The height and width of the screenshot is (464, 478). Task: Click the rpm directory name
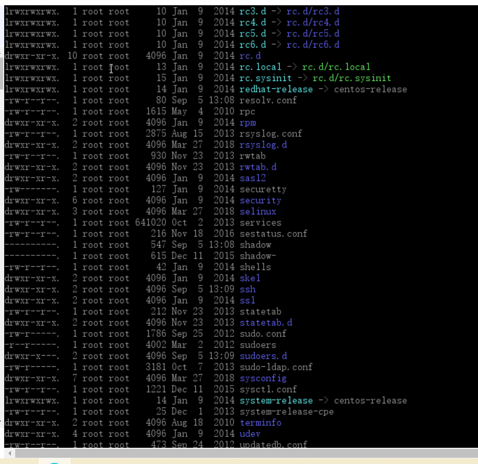pyautogui.click(x=248, y=123)
